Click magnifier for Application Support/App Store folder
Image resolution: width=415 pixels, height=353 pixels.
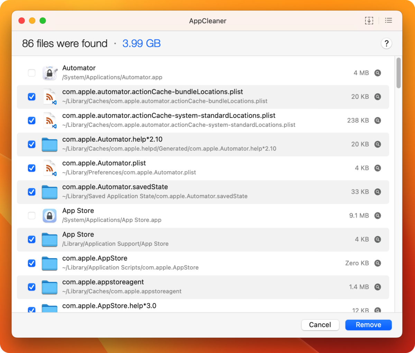(378, 239)
